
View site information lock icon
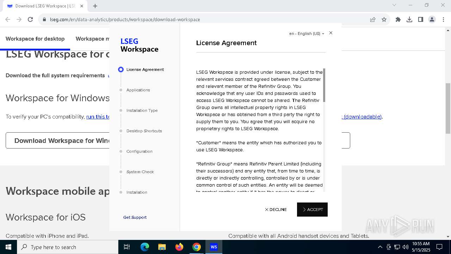pyautogui.click(x=44, y=19)
